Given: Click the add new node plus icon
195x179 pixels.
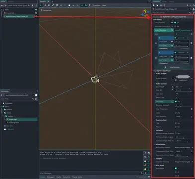Looking at the screenshot, I should pyautogui.click(x=2, y=5).
